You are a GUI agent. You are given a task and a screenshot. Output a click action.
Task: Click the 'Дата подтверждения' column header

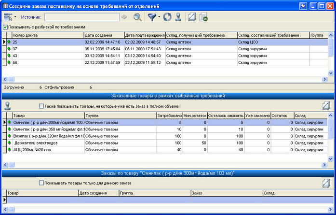[145, 35]
